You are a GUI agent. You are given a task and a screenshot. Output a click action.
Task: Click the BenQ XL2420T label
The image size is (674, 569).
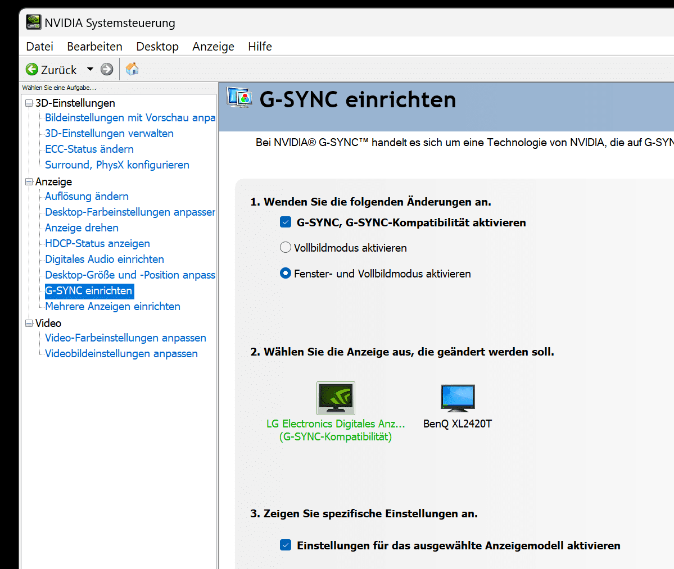coord(458,424)
